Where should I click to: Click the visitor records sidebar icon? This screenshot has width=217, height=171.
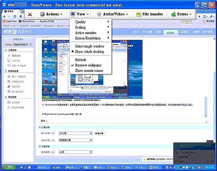[x=9, y=86]
